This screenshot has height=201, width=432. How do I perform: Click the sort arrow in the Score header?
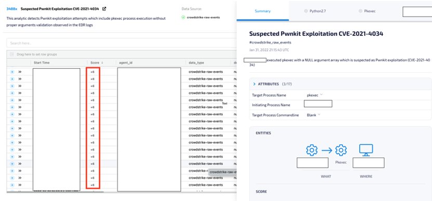tap(102, 63)
